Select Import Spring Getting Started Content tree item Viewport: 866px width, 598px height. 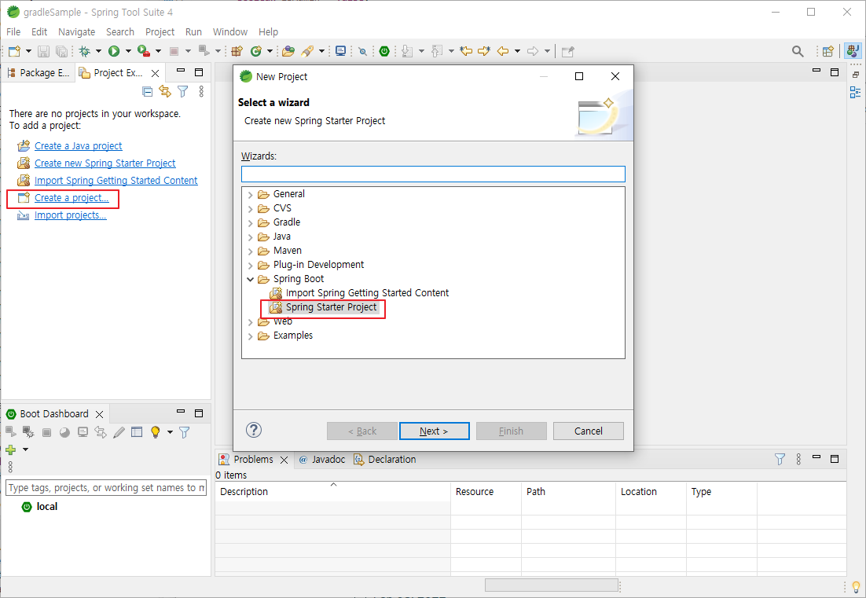point(367,293)
